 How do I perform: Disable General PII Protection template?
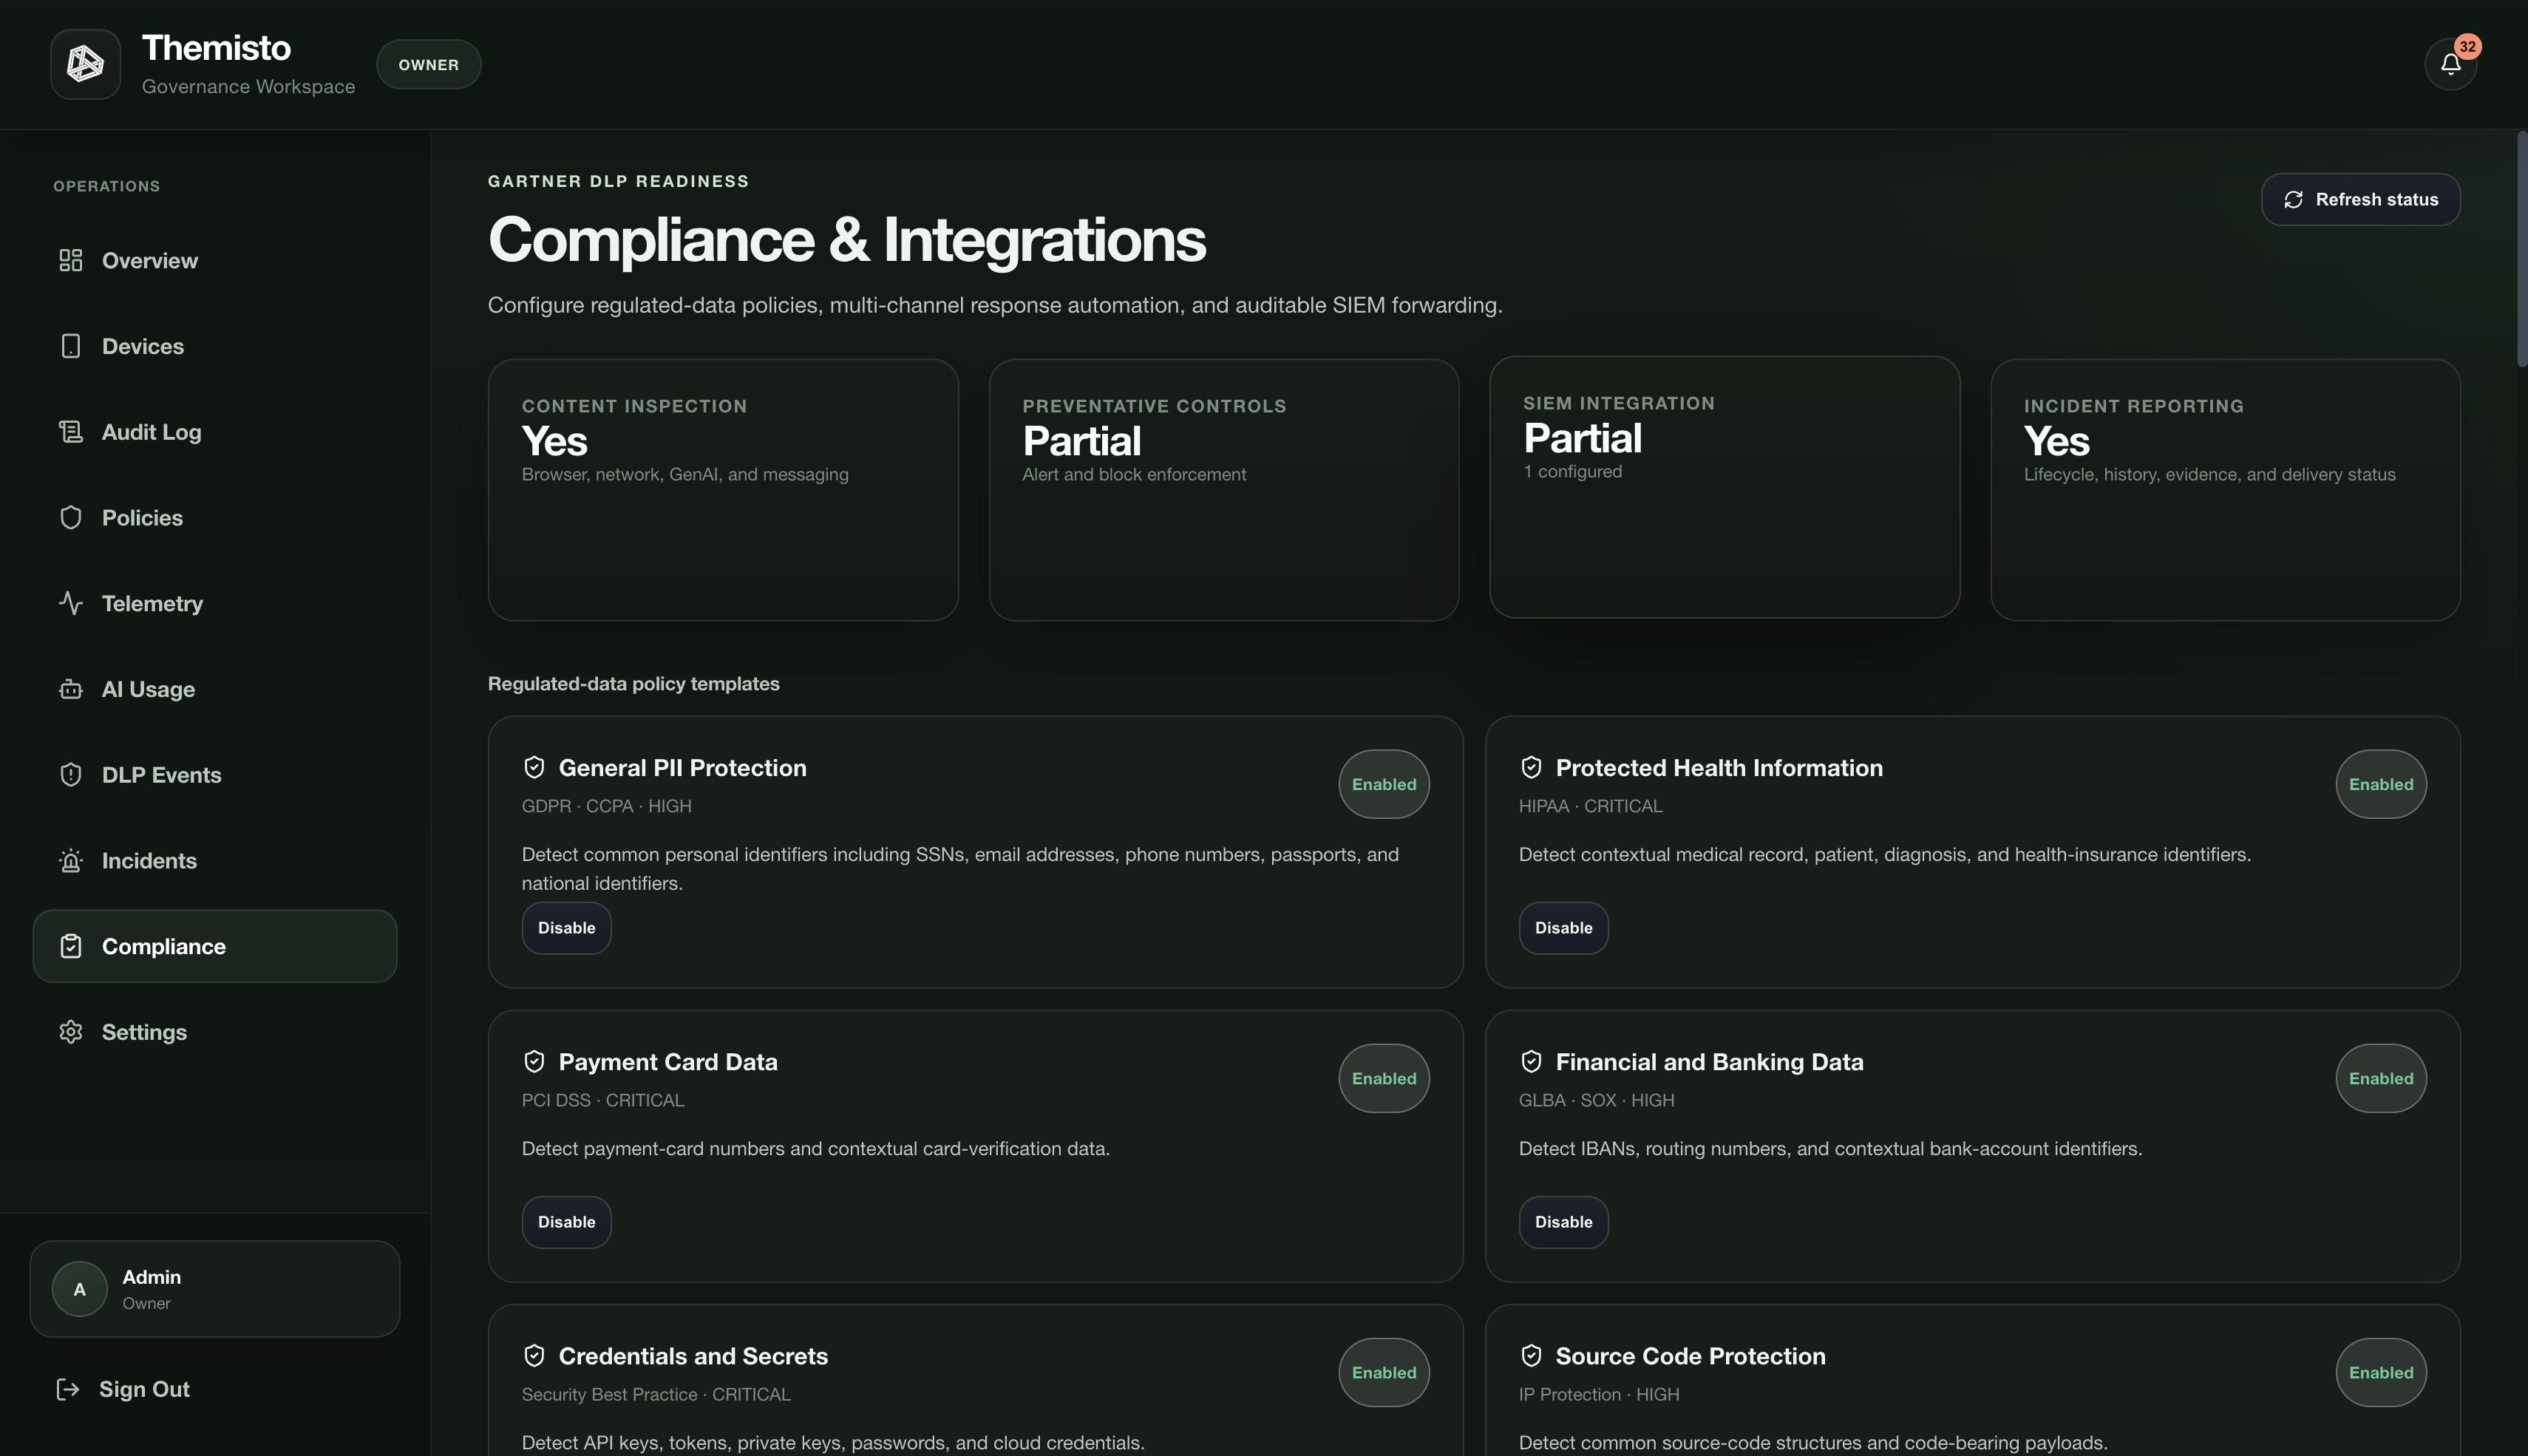click(566, 928)
